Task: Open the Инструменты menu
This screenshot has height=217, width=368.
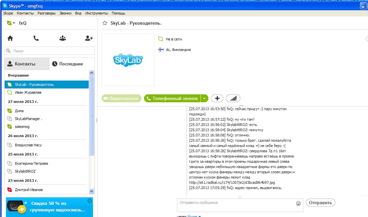Action: pos(97,13)
